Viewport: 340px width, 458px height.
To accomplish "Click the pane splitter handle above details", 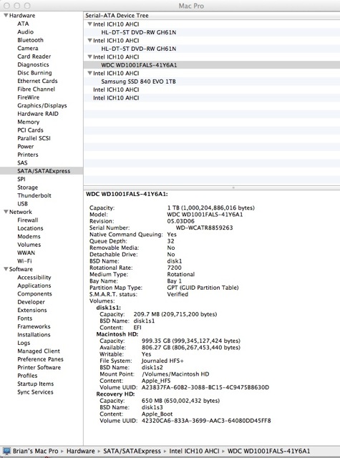I will (x=233, y=187).
